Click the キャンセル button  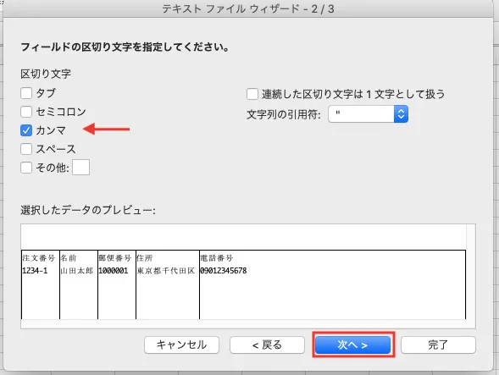tap(181, 345)
